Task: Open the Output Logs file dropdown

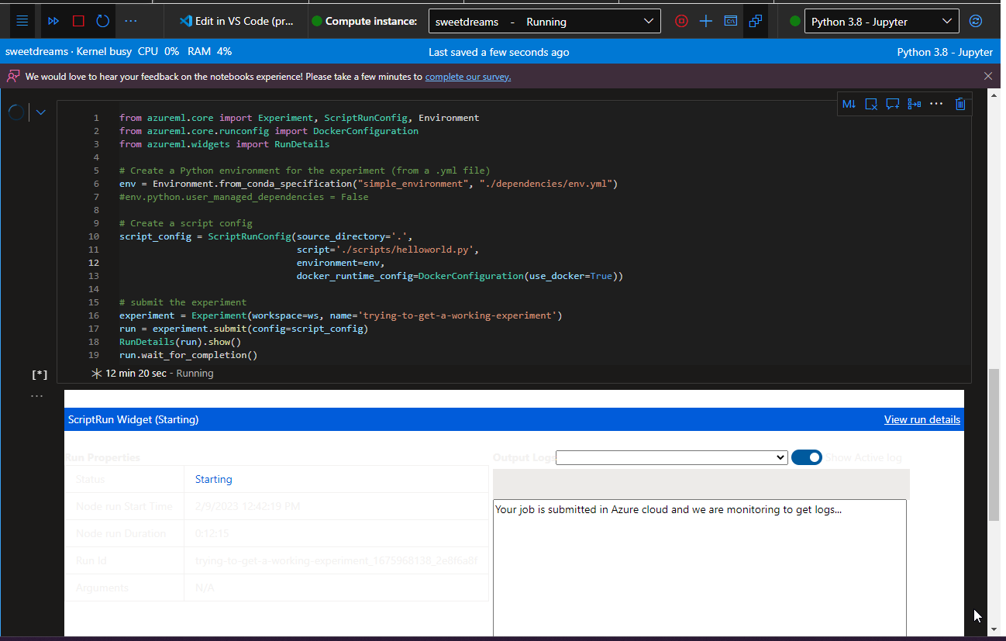Action: click(671, 457)
